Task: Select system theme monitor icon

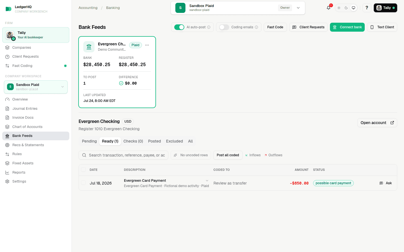Action: [x=353, y=8]
